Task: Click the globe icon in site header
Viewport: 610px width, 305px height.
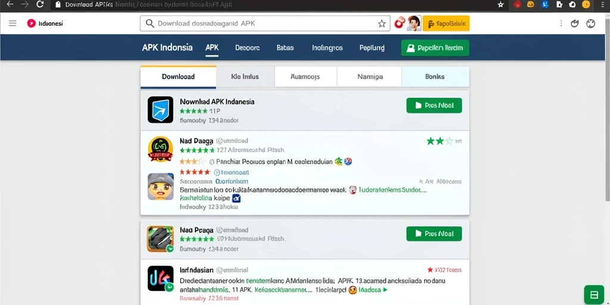Action: click(x=591, y=23)
